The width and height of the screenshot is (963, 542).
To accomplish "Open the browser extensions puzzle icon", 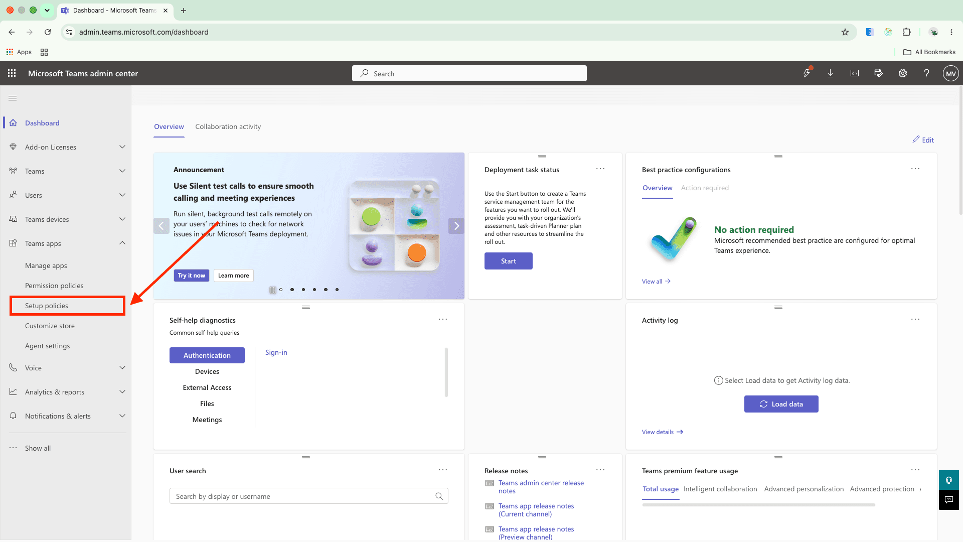I will (x=907, y=32).
